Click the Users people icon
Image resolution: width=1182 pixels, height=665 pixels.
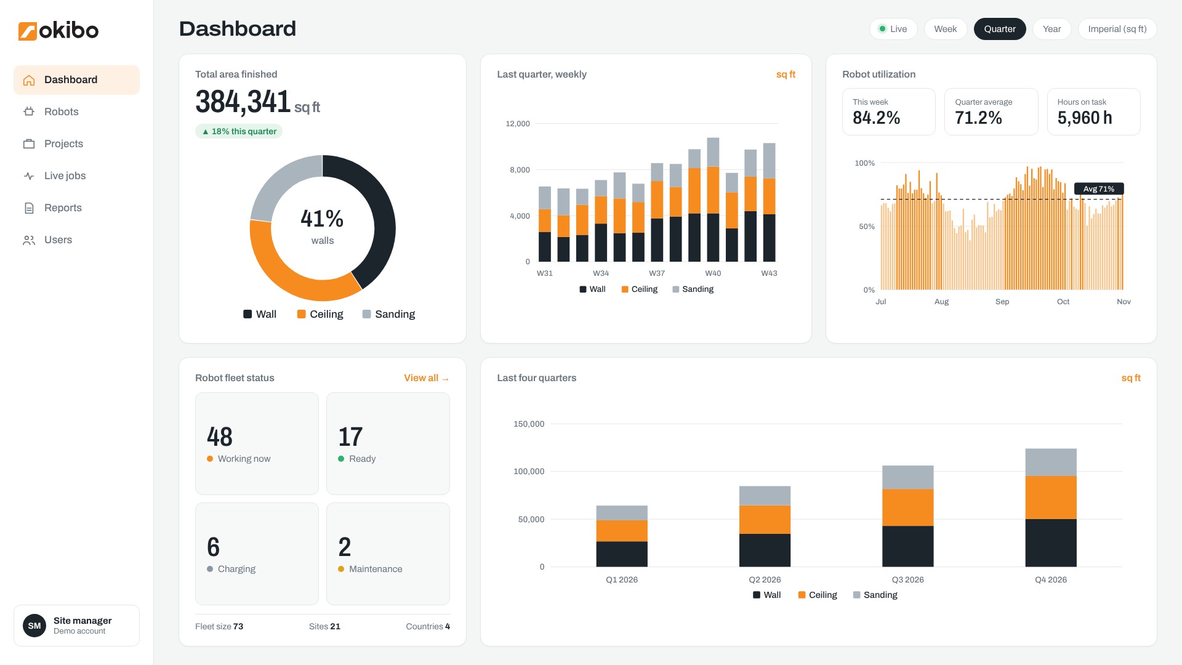[29, 240]
